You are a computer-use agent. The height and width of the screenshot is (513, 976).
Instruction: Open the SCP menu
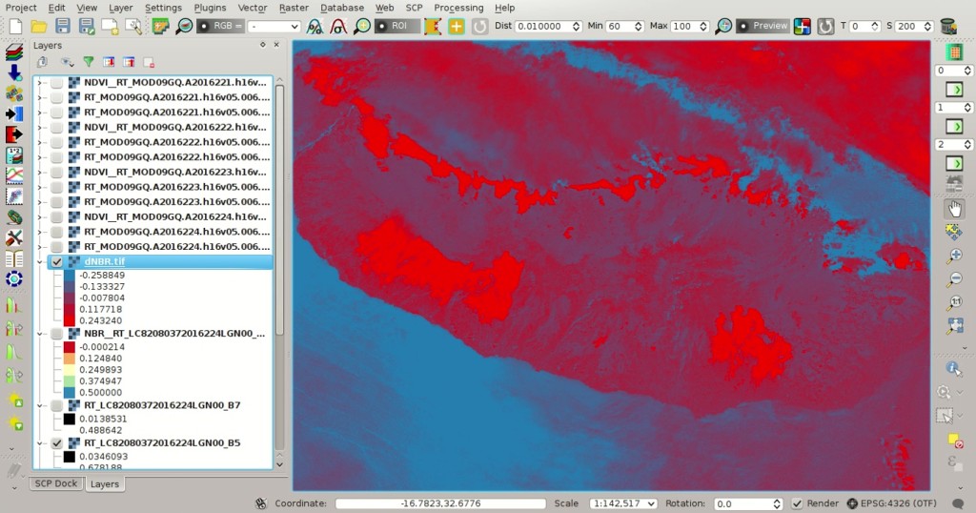coord(414,8)
